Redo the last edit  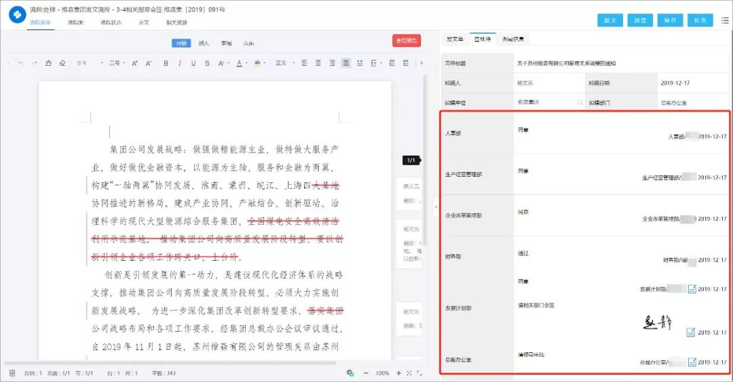tap(35, 63)
